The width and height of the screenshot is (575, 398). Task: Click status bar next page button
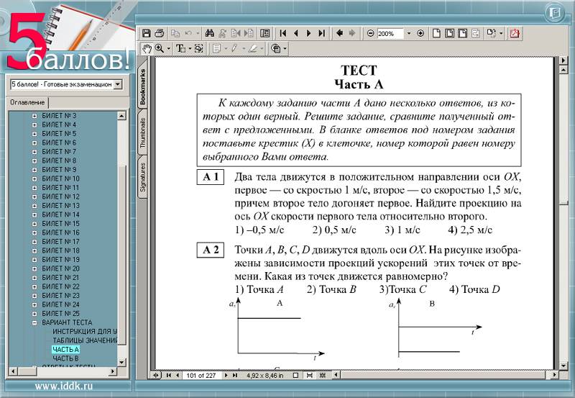click(x=226, y=375)
